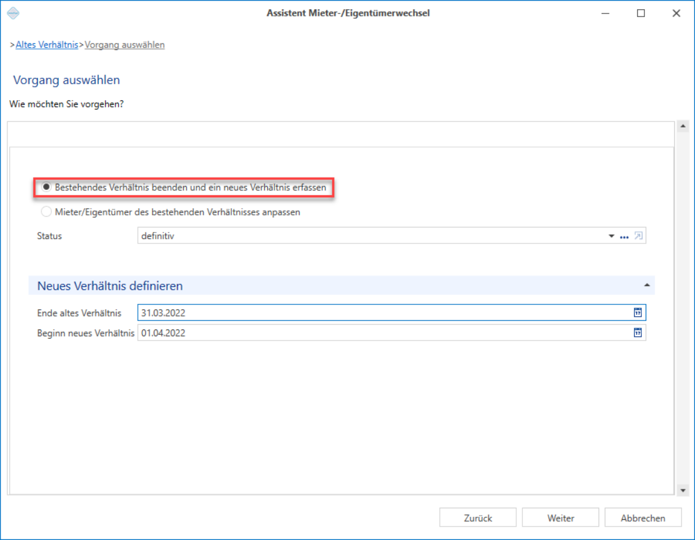Focus the 'Beginn neues Verhältnis' date field

pos(391,333)
